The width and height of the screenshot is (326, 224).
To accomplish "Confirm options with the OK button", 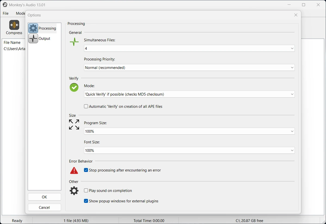I will click(x=45, y=197).
